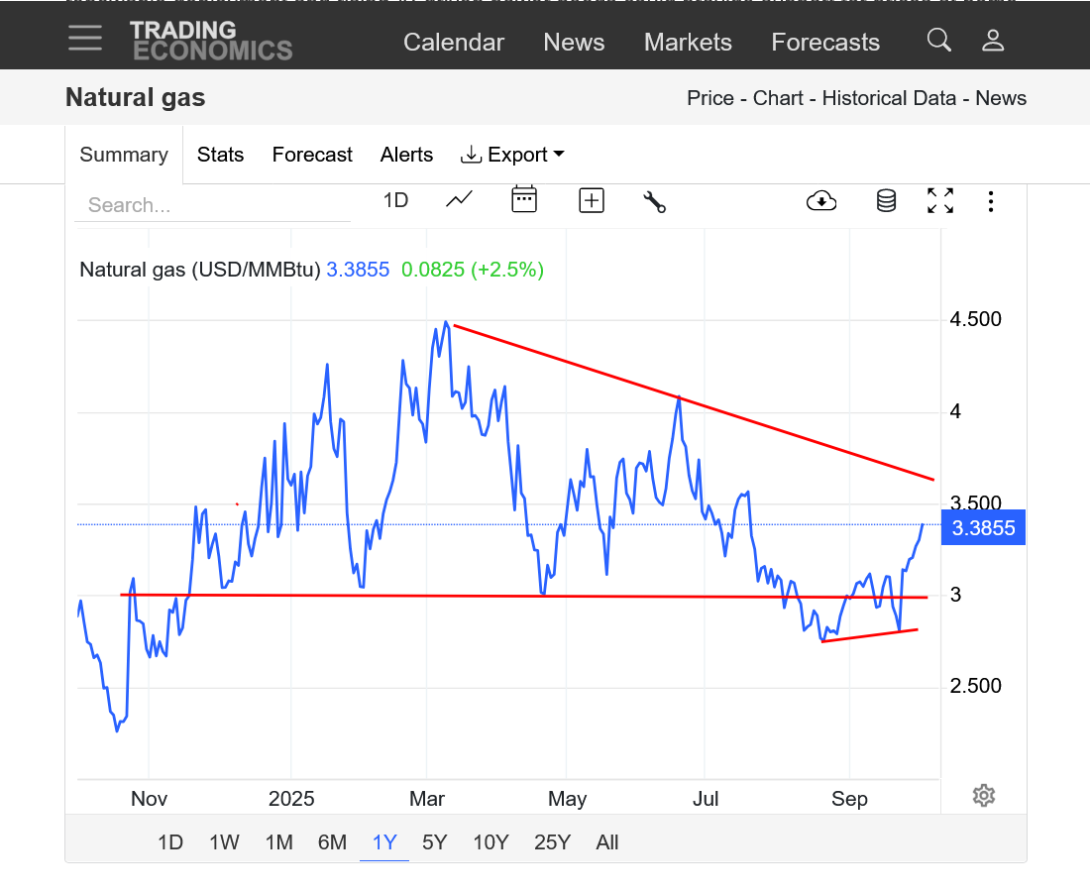Click the chart Search input field
Screen dimensions: 1090x893
coord(212,205)
